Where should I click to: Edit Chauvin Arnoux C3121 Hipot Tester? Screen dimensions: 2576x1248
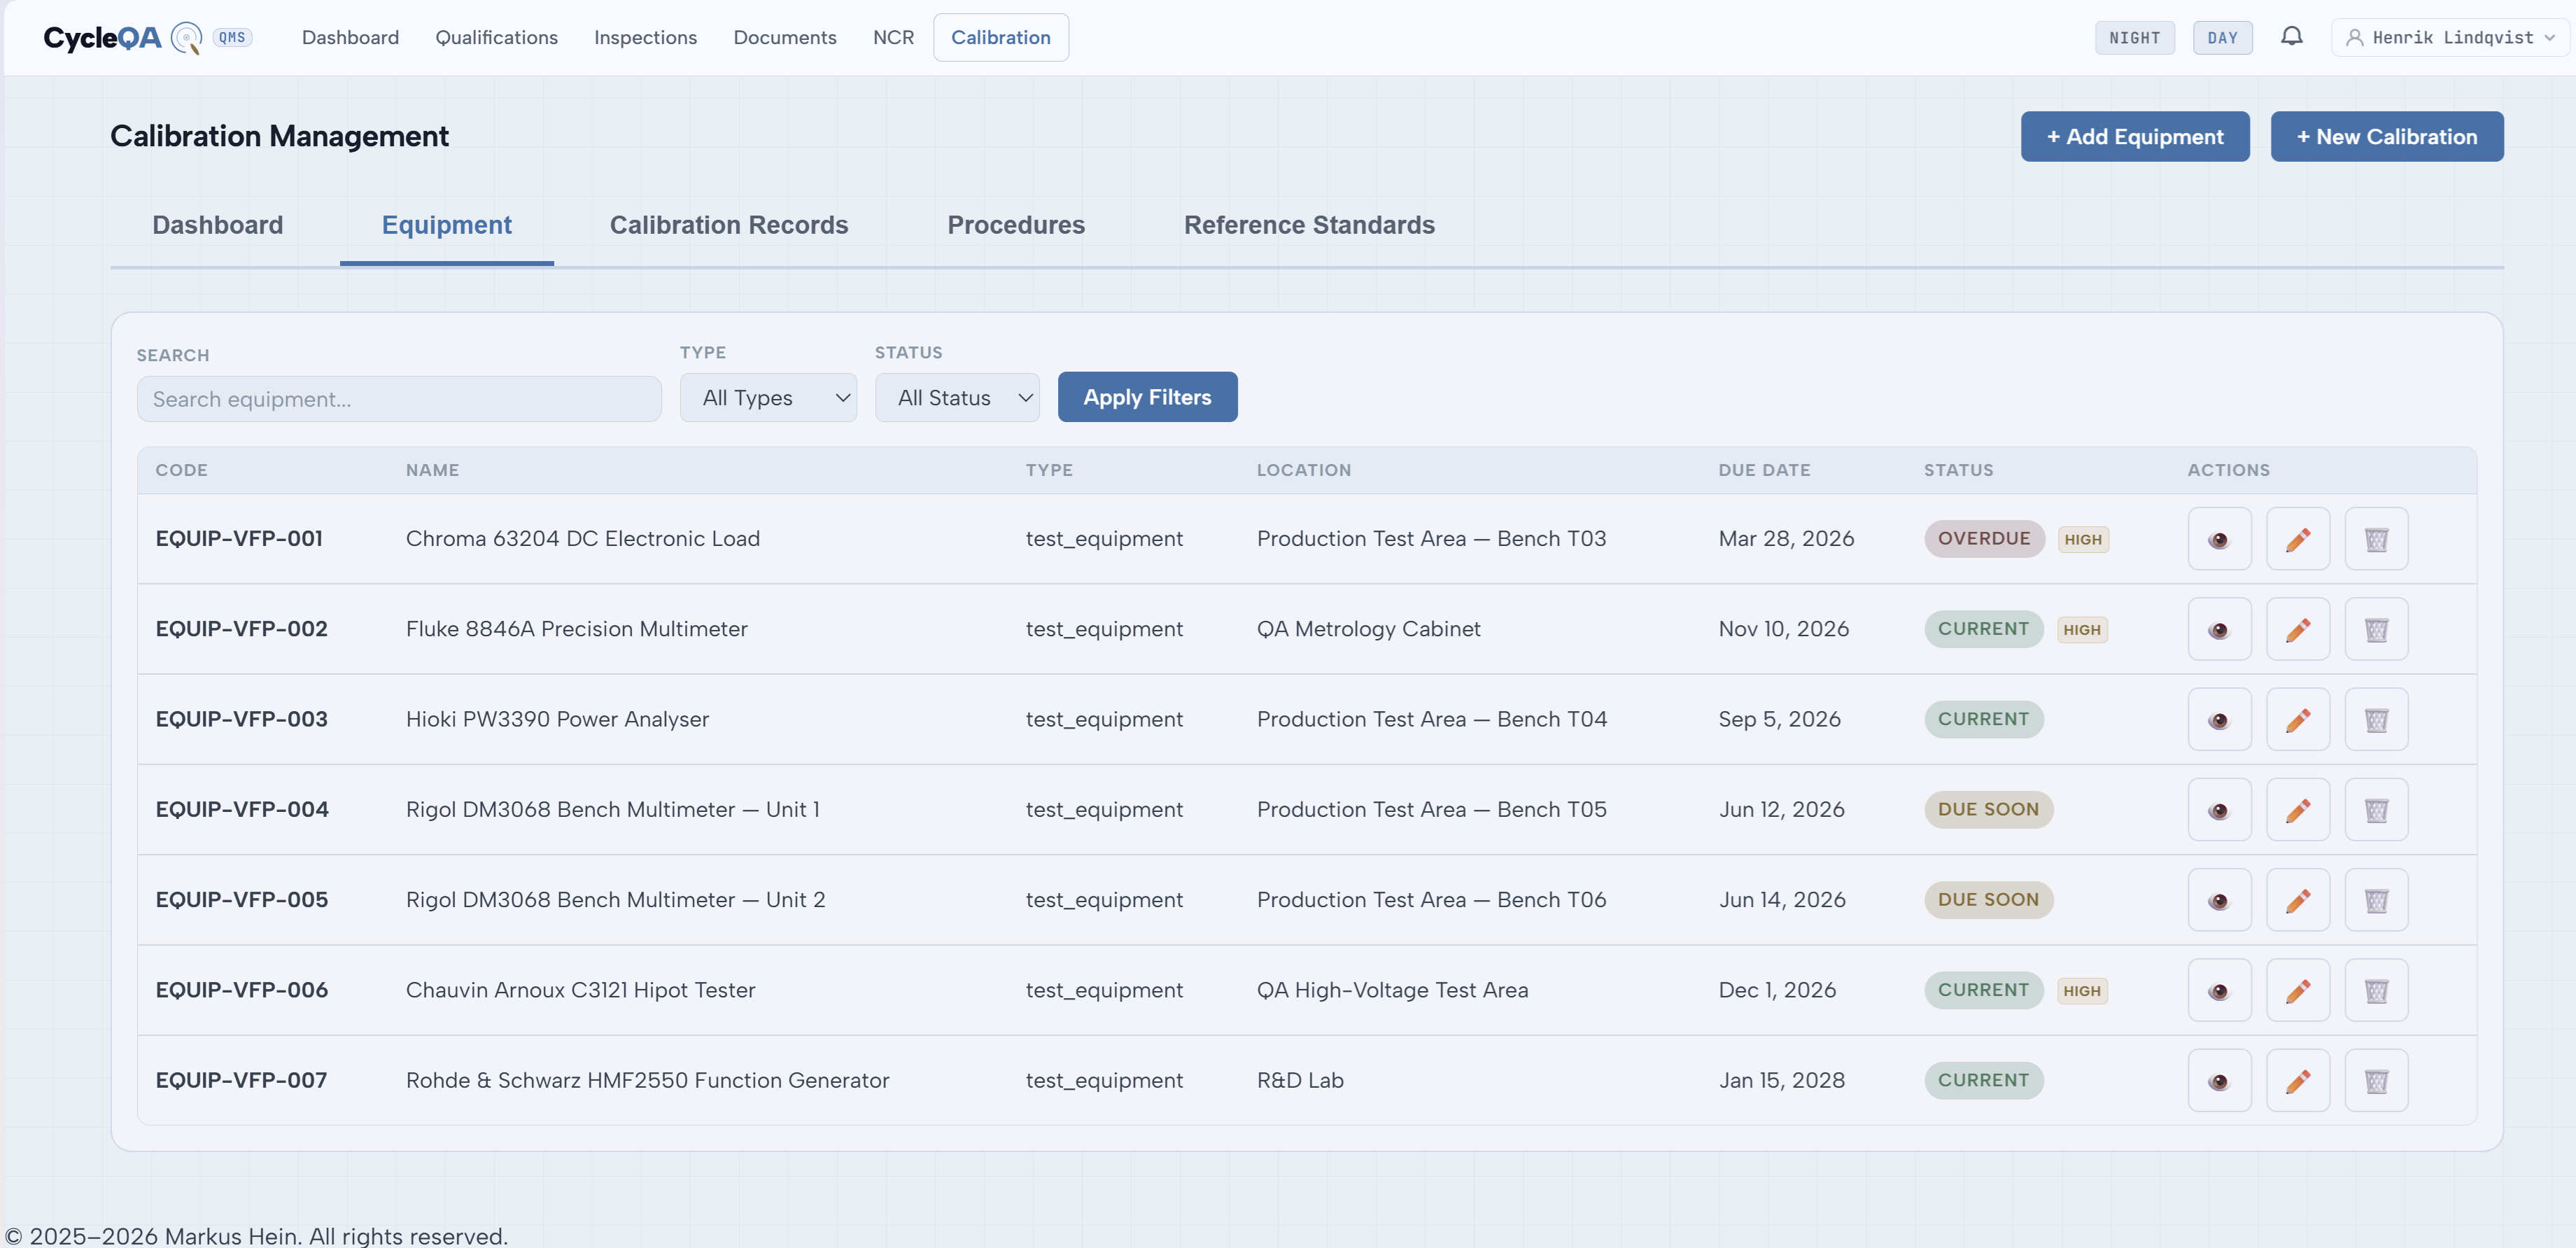coord(2298,990)
